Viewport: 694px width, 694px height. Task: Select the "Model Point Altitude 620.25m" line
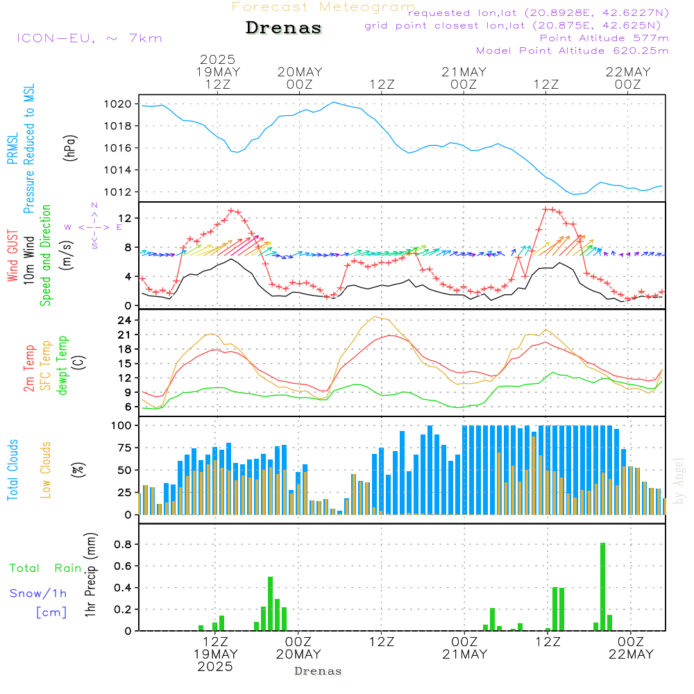[573, 51]
